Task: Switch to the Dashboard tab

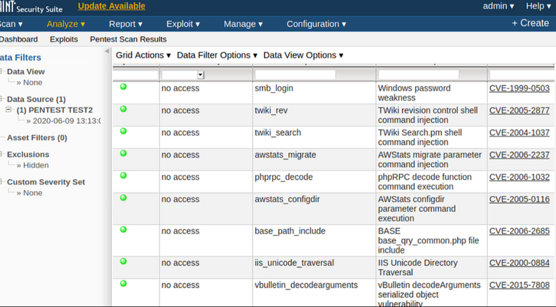Action: pos(18,39)
